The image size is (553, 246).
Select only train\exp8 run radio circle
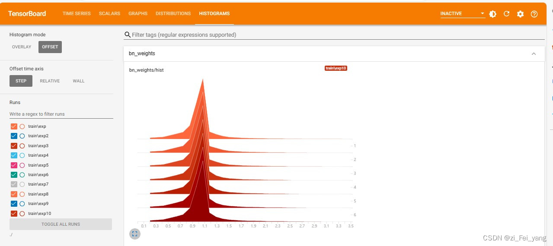(x=22, y=194)
